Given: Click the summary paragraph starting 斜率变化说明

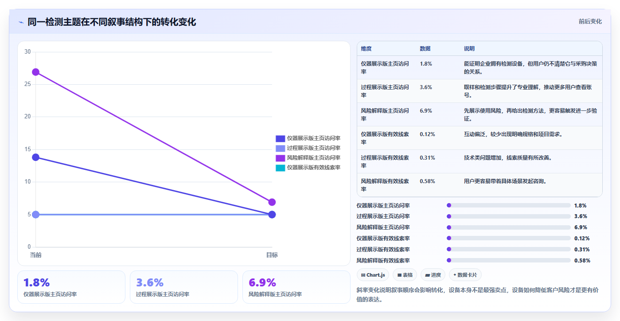Looking at the screenshot, I should coord(478,294).
